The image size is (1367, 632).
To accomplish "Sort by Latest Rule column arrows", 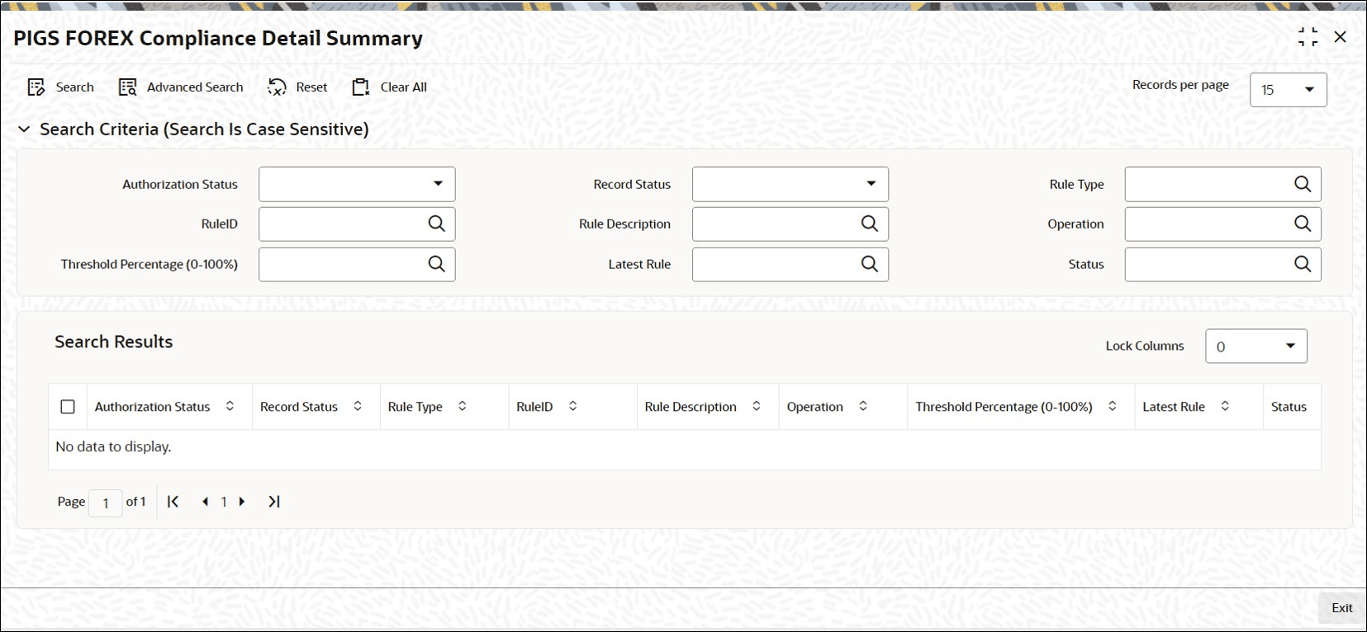I will (x=1225, y=406).
